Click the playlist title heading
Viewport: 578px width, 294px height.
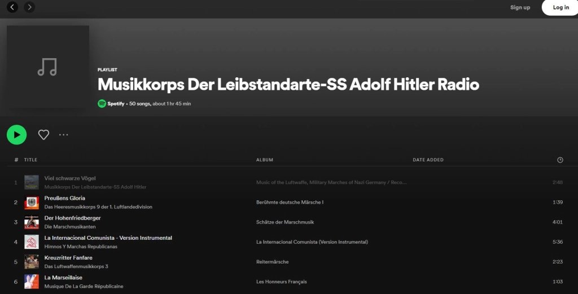tap(288, 85)
